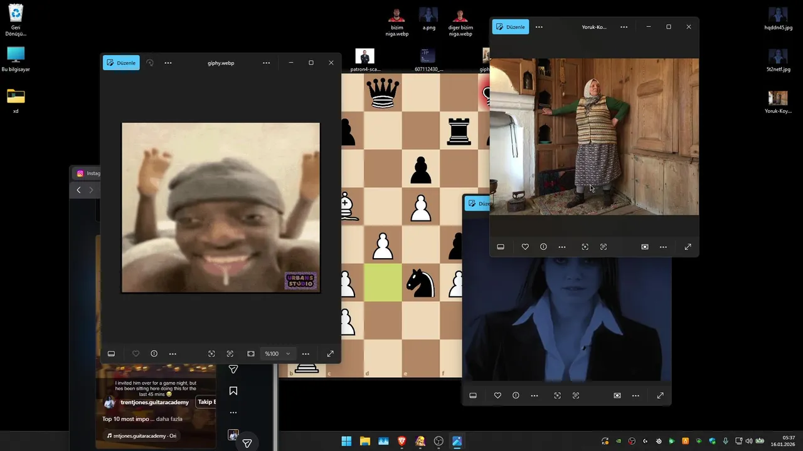Enter full screen in giphy.webp window

331,354
